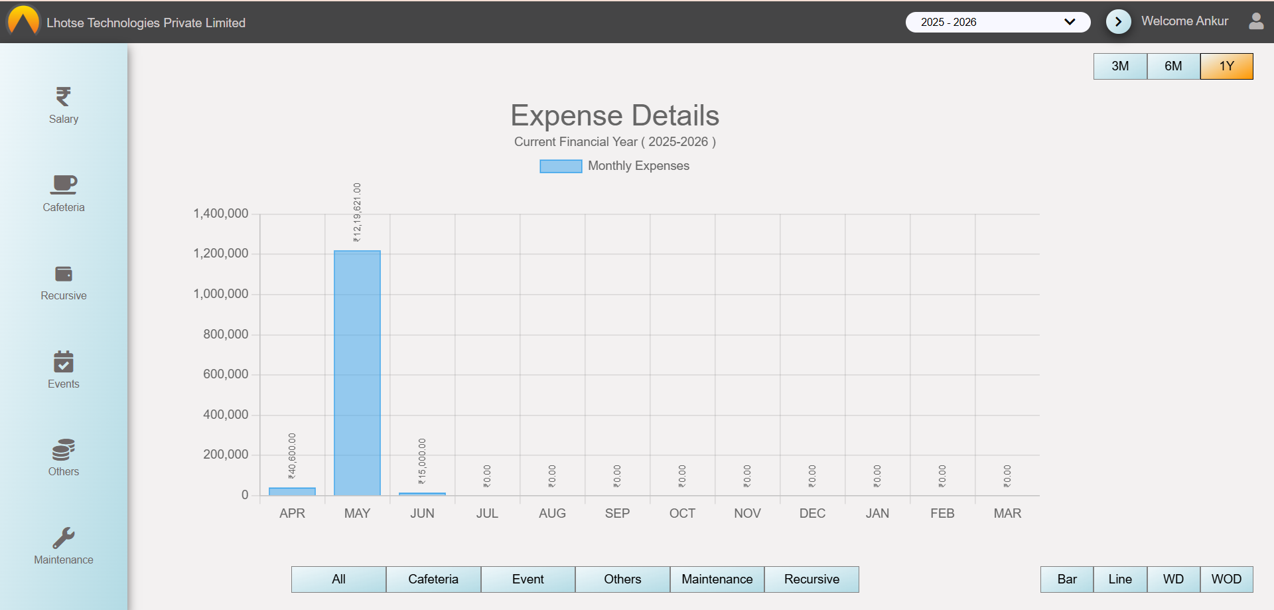Image resolution: width=1274 pixels, height=610 pixels.
Task: Click the ₹40,600.00 value label
Action: [292, 456]
